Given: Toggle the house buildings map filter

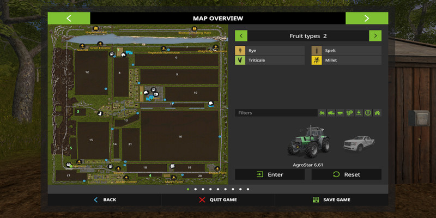Looking at the screenshot, I should tap(377, 113).
